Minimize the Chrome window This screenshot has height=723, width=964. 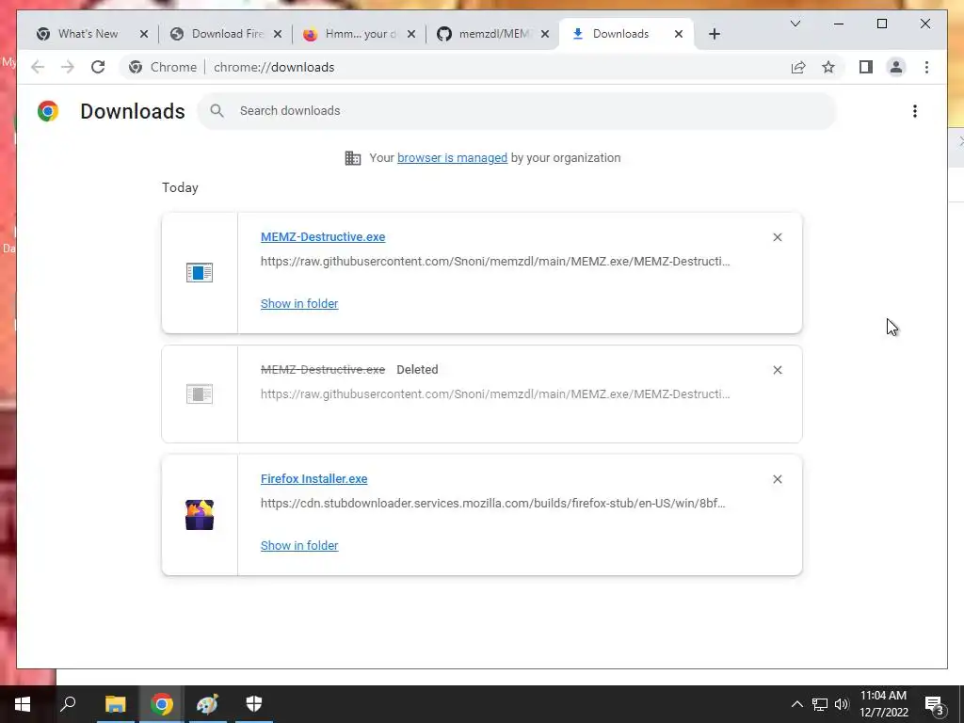click(x=839, y=24)
